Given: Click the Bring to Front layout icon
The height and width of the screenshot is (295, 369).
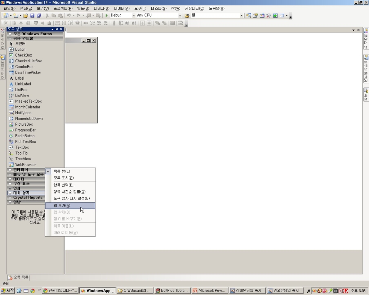Looking at the screenshot, I should coord(157,23).
